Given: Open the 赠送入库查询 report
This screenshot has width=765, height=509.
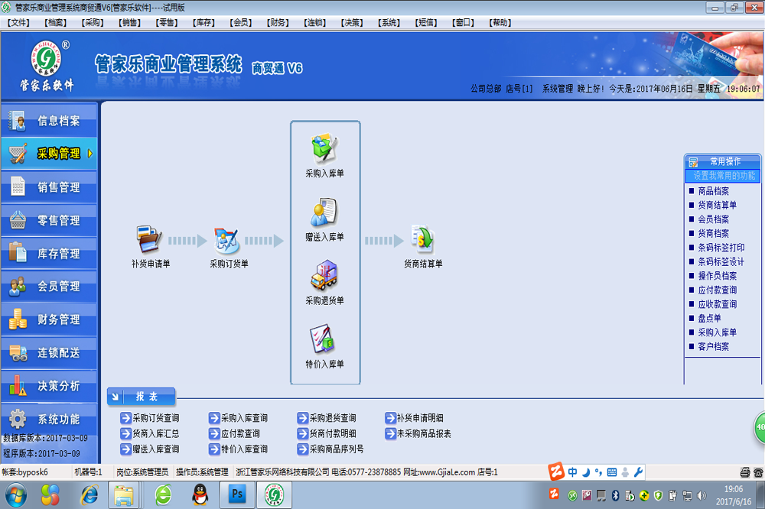Looking at the screenshot, I should pyautogui.click(x=150, y=449).
